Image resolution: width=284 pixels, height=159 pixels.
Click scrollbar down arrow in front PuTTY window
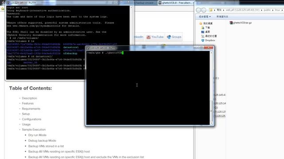tap(211, 123)
